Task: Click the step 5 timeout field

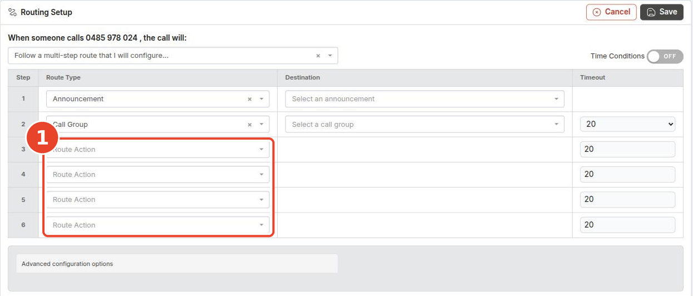Action: [x=628, y=199]
